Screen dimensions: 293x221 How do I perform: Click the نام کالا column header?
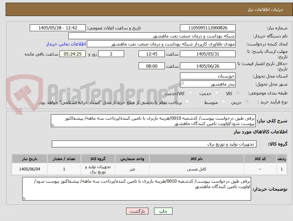pyautogui.click(x=196, y=159)
